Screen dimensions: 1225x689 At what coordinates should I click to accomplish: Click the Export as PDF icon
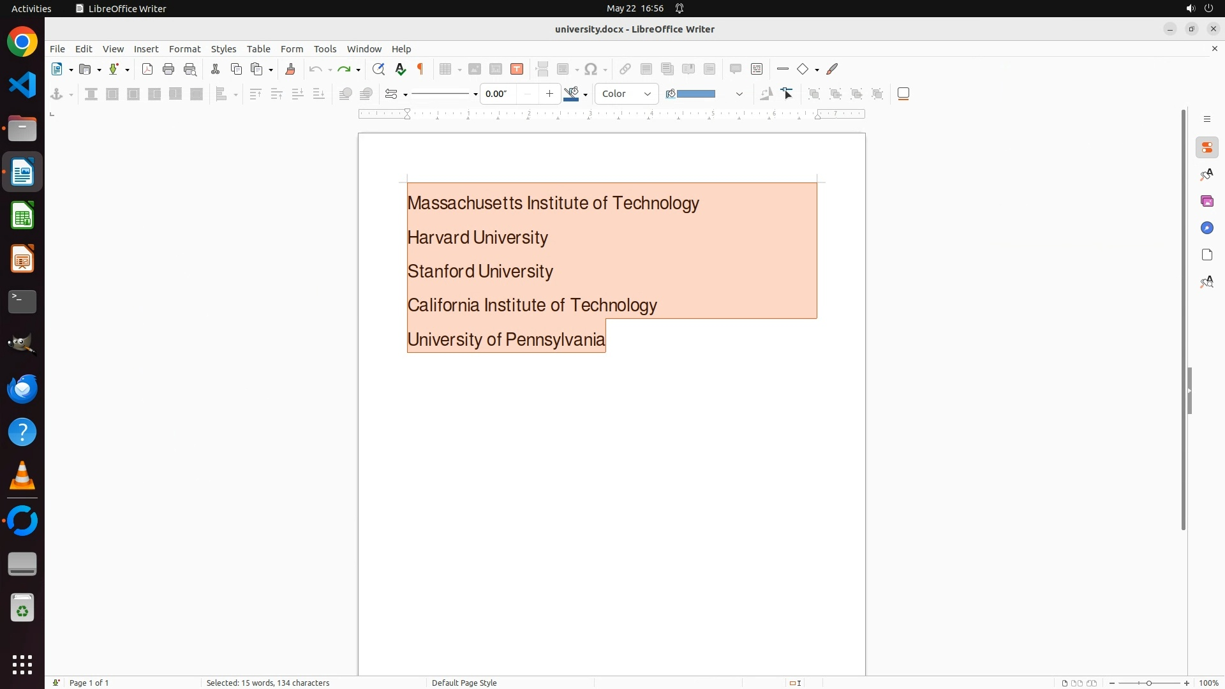147,70
